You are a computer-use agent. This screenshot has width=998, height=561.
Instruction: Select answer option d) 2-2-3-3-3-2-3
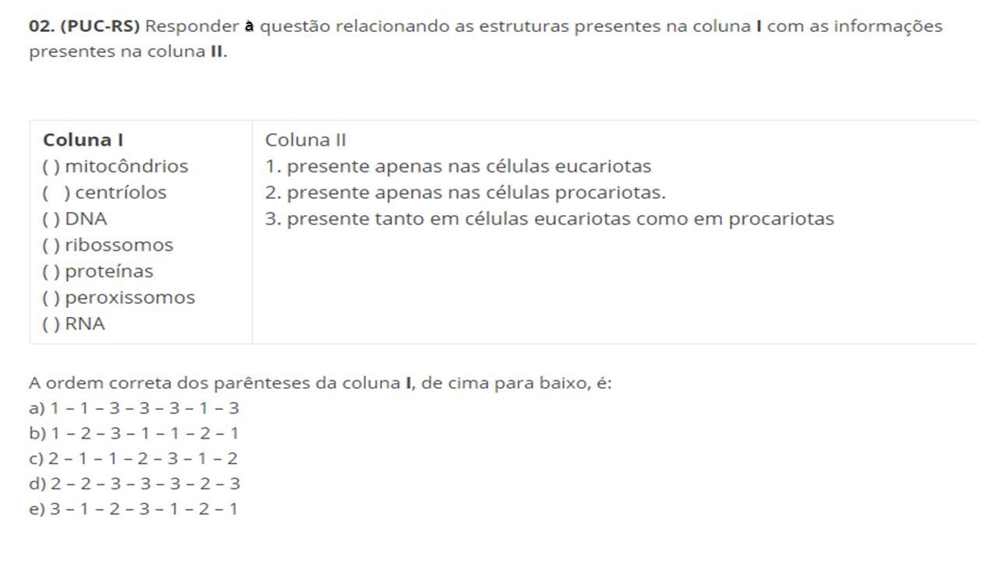pyautogui.click(x=135, y=484)
